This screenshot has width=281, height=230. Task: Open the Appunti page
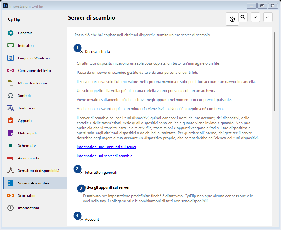(x=35, y=120)
